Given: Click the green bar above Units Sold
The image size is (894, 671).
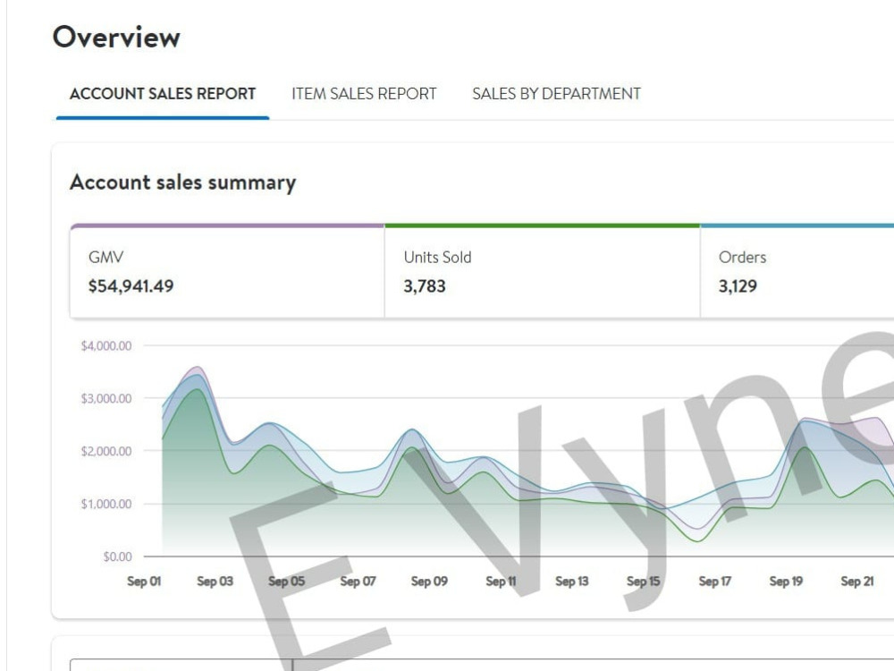Looking at the screenshot, I should (x=543, y=226).
